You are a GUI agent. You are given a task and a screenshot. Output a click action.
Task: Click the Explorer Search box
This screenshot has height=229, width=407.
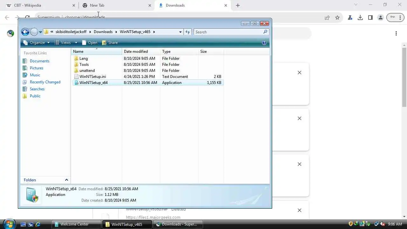click(231, 32)
